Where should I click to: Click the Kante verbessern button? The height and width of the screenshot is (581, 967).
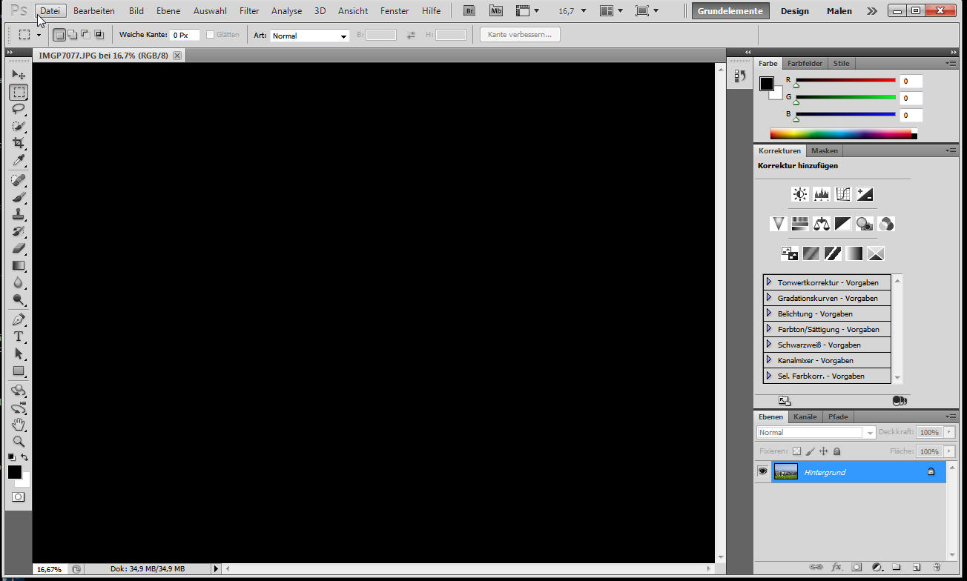[x=520, y=35]
